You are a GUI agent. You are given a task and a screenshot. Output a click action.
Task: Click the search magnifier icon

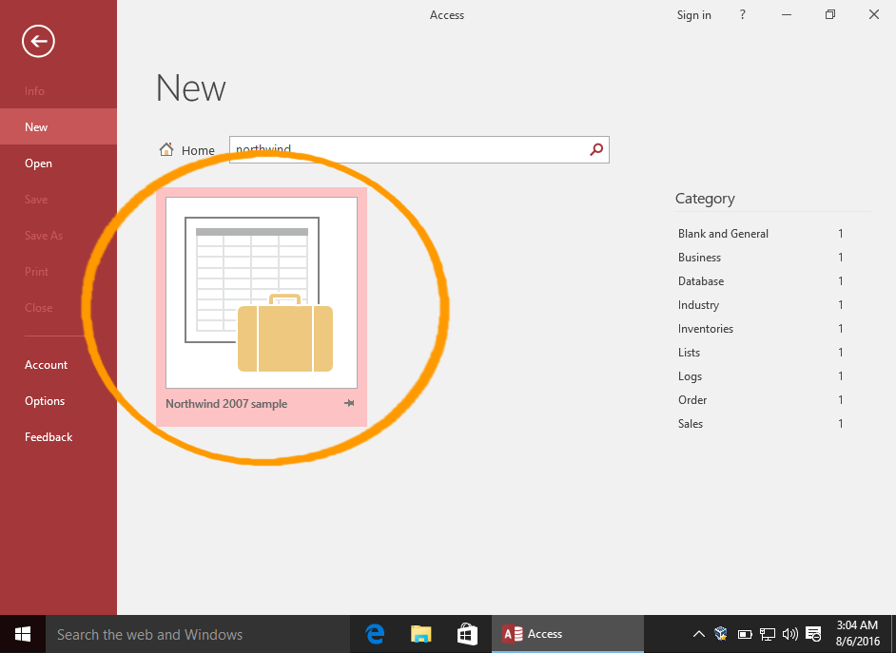pyautogui.click(x=596, y=149)
